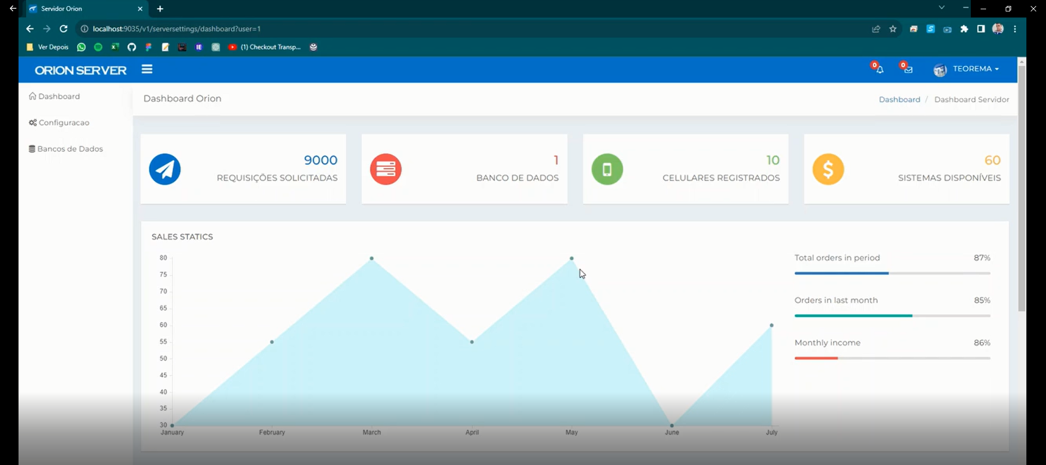The height and width of the screenshot is (465, 1046).
Task: Open the Ver Depois bookmark folder
Action: point(48,47)
